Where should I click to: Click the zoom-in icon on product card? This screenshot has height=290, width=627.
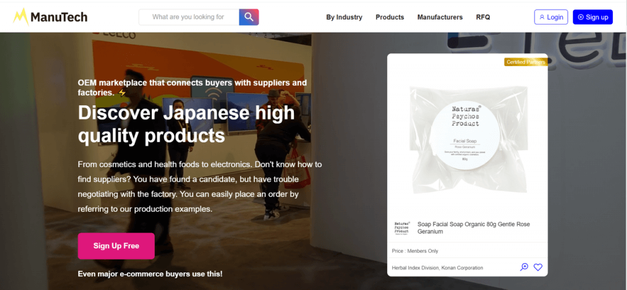point(524,267)
